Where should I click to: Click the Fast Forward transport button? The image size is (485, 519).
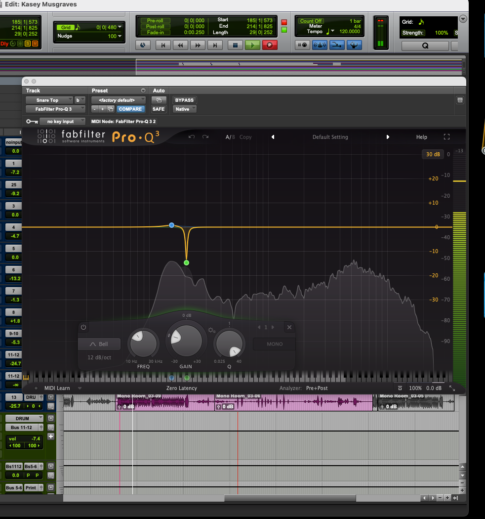[198, 45]
